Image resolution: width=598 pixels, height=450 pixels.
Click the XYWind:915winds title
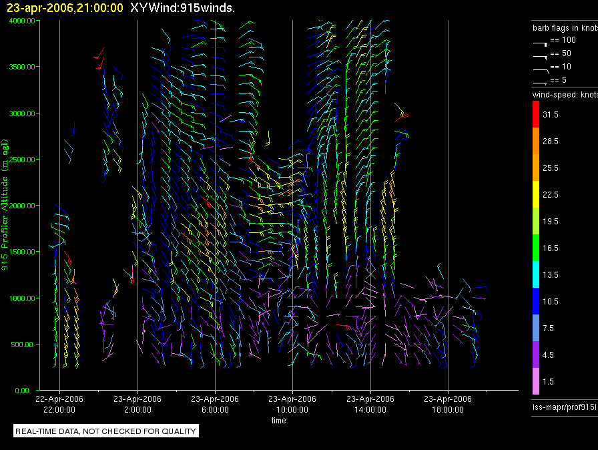[182, 7]
